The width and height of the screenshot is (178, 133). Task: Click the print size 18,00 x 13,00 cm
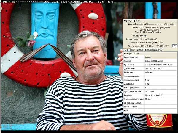click(147, 46)
